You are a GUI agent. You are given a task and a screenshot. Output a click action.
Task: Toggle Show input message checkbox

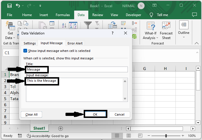point(25,51)
